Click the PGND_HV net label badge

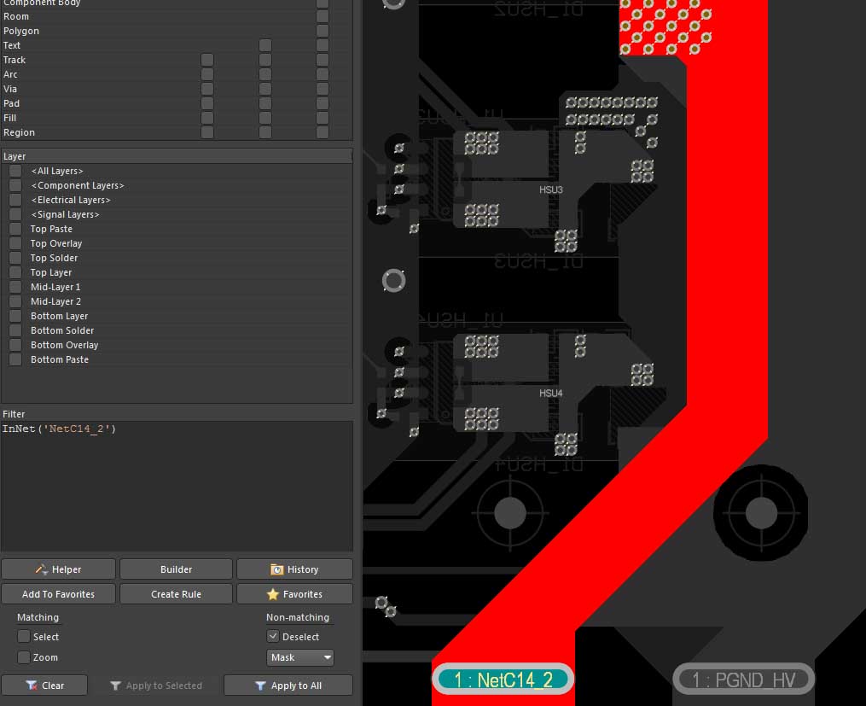tap(743, 680)
